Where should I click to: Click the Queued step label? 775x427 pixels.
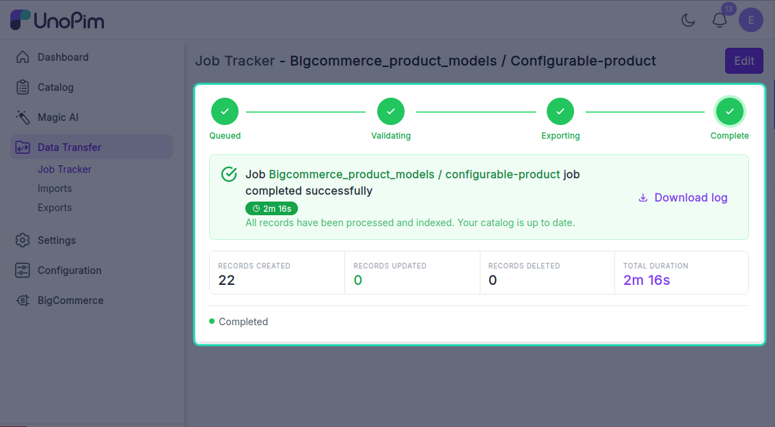[225, 135]
